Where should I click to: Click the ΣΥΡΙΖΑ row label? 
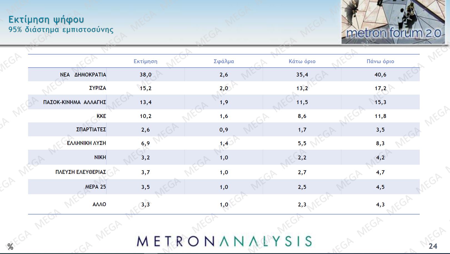pos(97,88)
